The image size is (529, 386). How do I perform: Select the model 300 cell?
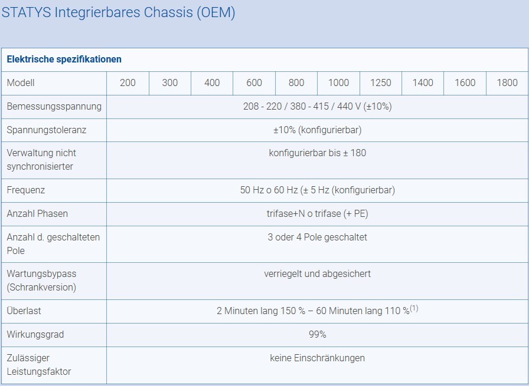170,83
